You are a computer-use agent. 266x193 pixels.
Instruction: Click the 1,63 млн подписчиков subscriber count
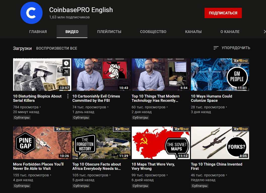69,17
